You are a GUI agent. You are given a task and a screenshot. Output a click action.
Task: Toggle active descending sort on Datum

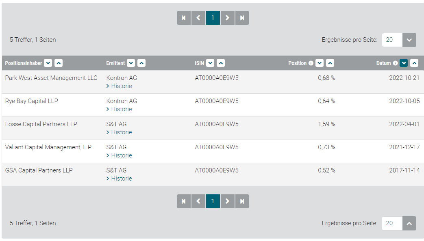tap(404, 63)
